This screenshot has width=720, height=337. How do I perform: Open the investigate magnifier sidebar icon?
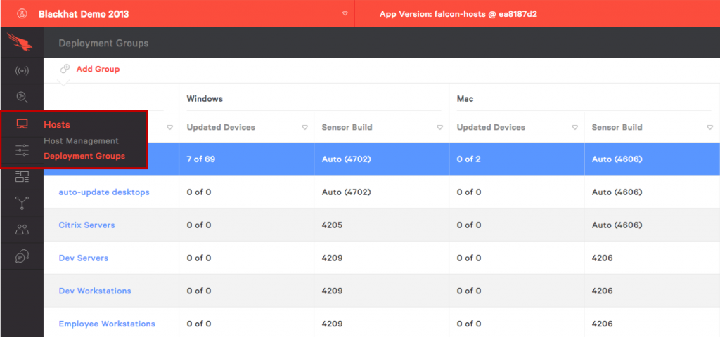pyautogui.click(x=22, y=97)
